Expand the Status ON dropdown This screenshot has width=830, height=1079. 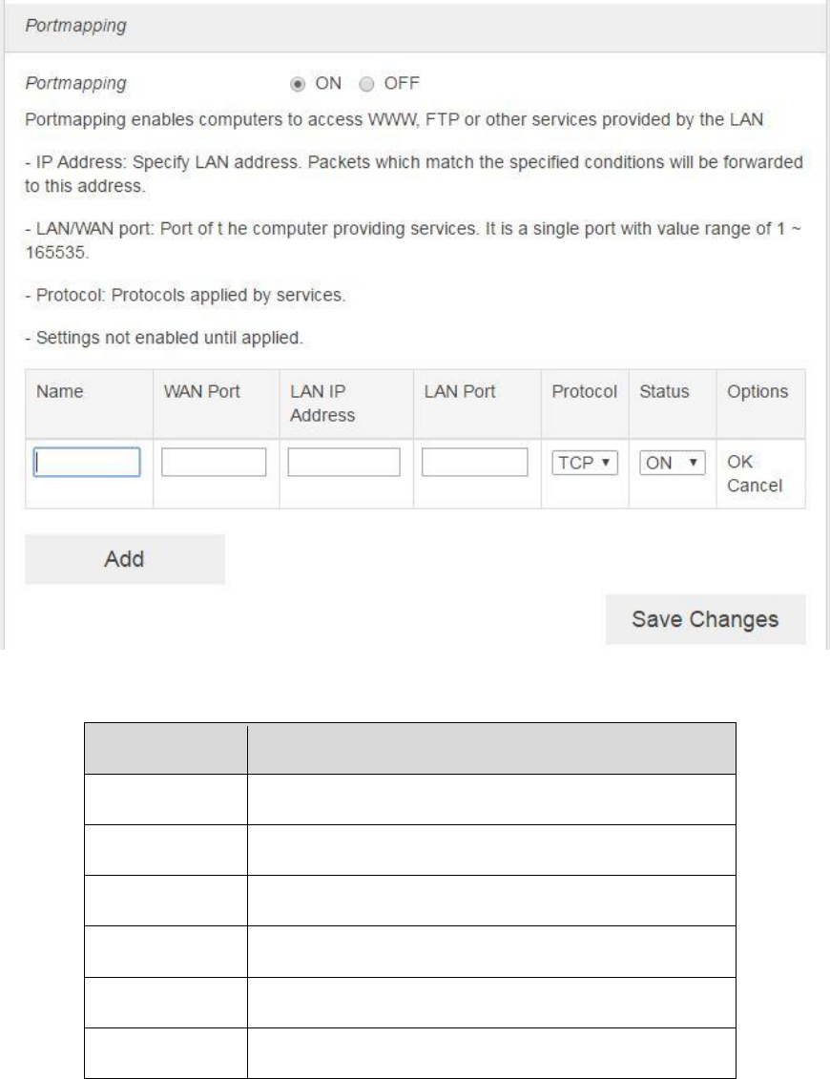(x=672, y=463)
